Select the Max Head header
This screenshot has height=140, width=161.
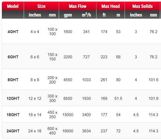point(110,6)
